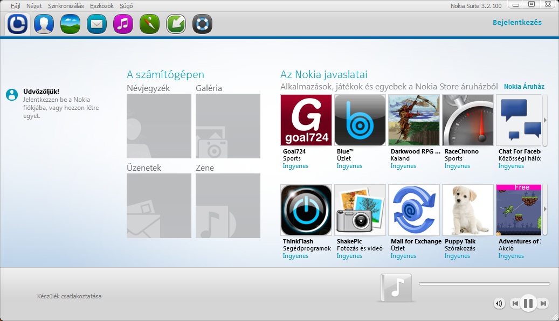
Task: Open the ThinkFlash app icon
Action: point(306,210)
